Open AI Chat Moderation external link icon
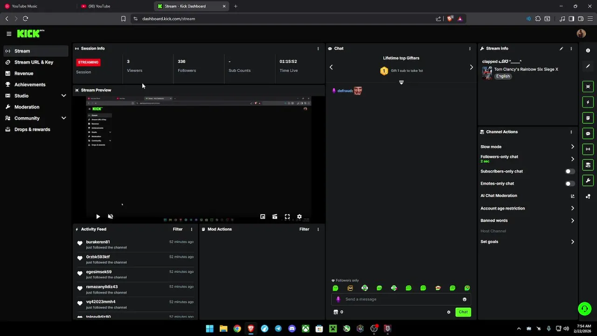Image resolution: width=597 pixels, height=336 pixels. tap(572, 196)
